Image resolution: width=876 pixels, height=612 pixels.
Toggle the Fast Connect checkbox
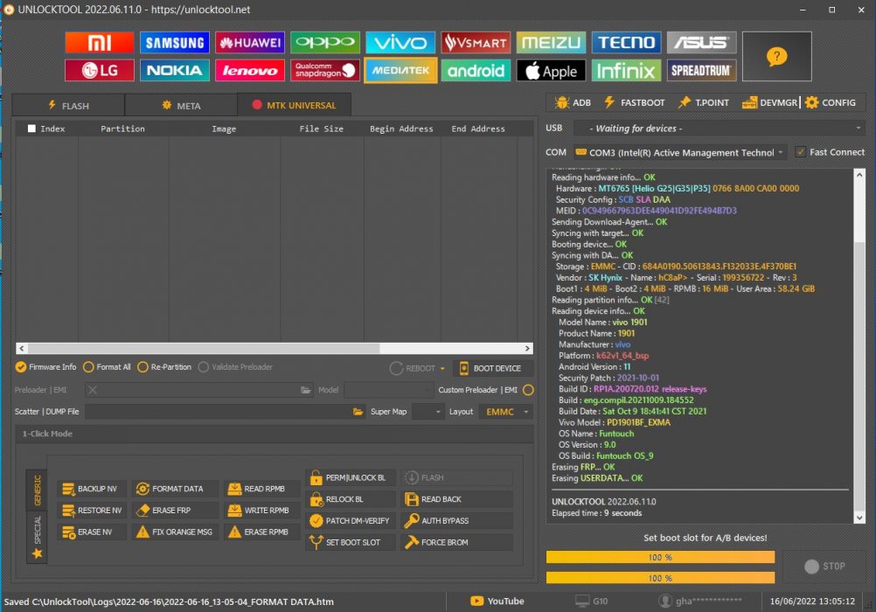pyautogui.click(x=801, y=152)
